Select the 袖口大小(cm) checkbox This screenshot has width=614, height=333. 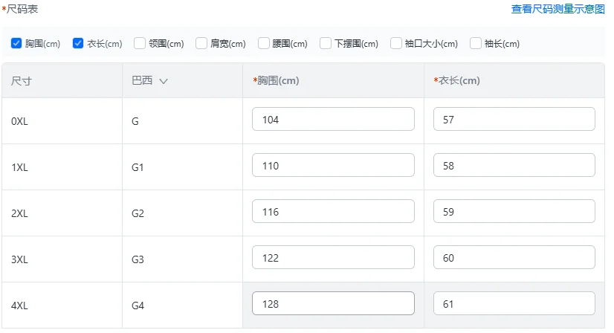pyautogui.click(x=396, y=44)
